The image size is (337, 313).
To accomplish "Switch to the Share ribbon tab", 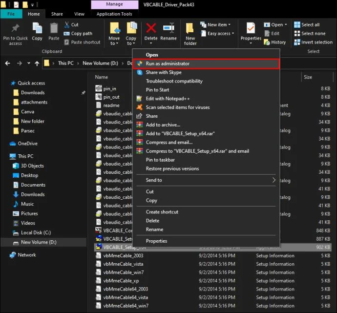I will (x=57, y=14).
